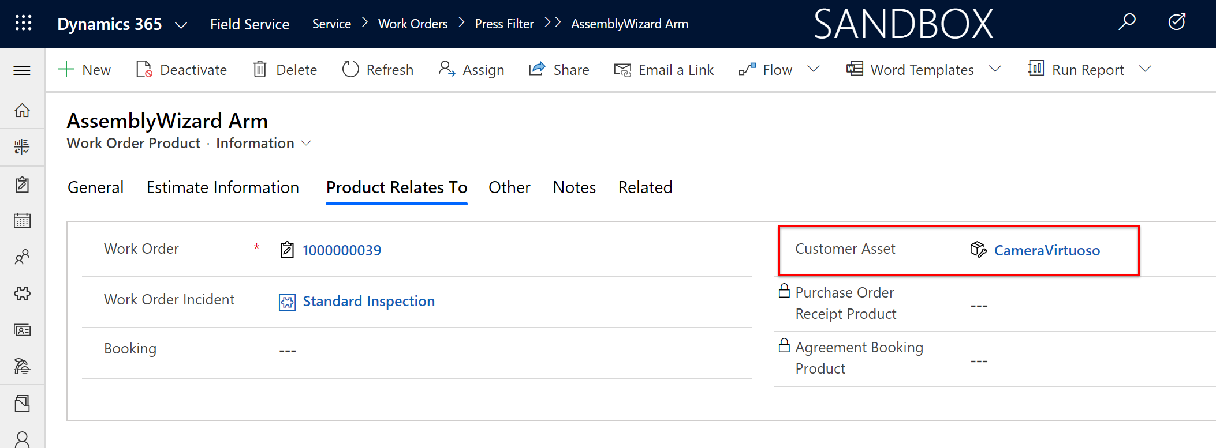Navigate to Work Orders breadcrumb
Screen dimensions: 1216x448
[413, 24]
